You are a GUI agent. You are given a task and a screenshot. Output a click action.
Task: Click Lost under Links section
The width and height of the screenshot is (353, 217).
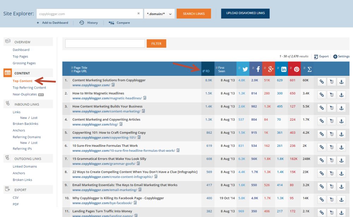(x=34, y=118)
